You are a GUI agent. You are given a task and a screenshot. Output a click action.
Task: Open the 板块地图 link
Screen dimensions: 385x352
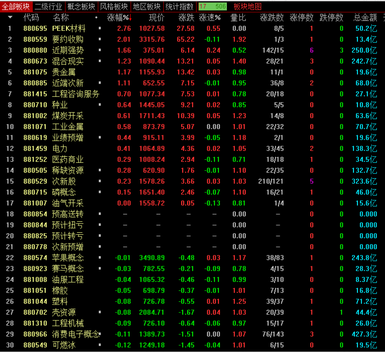(x=248, y=7)
